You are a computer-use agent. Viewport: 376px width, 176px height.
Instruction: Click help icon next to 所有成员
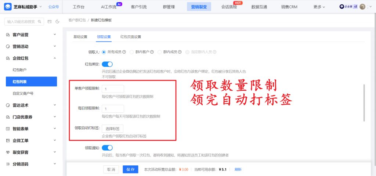[124, 52]
